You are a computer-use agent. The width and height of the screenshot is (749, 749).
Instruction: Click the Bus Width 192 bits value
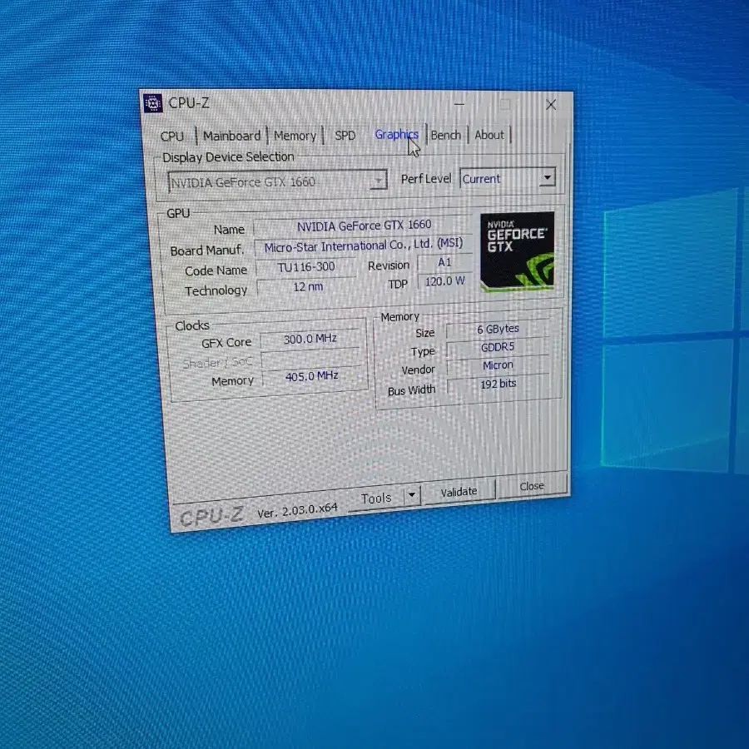[x=499, y=384]
